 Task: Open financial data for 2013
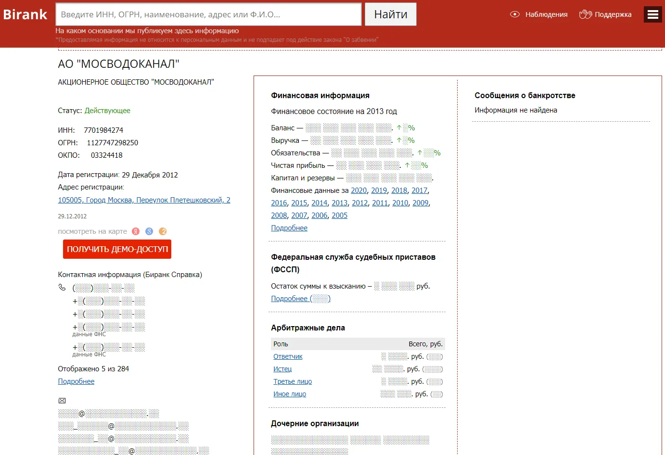click(x=339, y=203)
